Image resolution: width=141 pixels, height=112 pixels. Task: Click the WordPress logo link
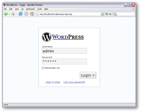tap(63, 37)
